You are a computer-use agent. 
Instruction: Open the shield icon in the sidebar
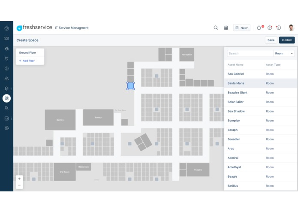(x=7, y=58)
